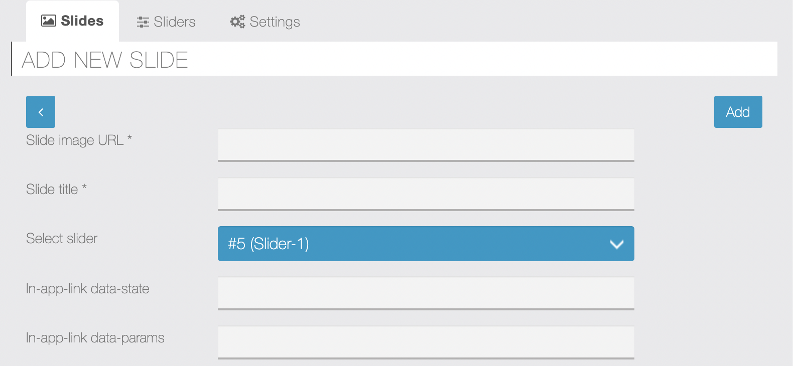Screen dimensions: 793x366
Task: Click the left chevron back arrow button
Action: pyautogui.click(x=40, y=111)
